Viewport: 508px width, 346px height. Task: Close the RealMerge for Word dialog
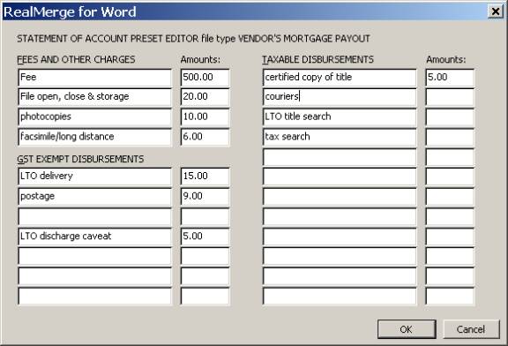click(496, 11)
